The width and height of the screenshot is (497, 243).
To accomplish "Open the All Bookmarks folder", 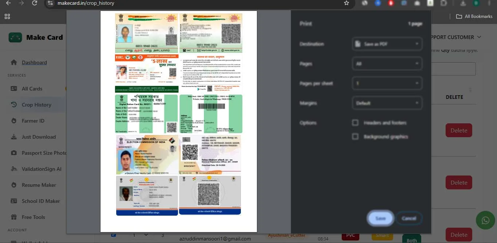I will [474, 16].
